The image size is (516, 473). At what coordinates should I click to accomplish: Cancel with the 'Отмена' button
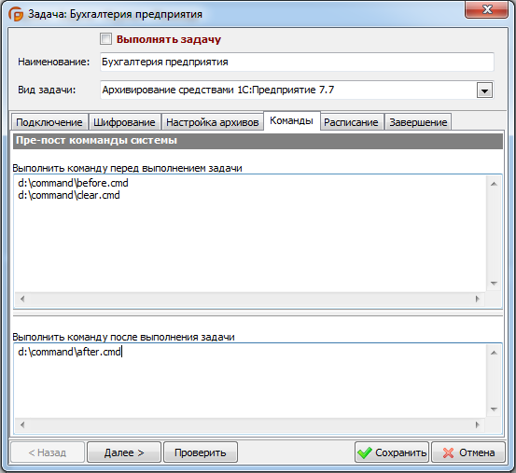click(x=468, y=452)
